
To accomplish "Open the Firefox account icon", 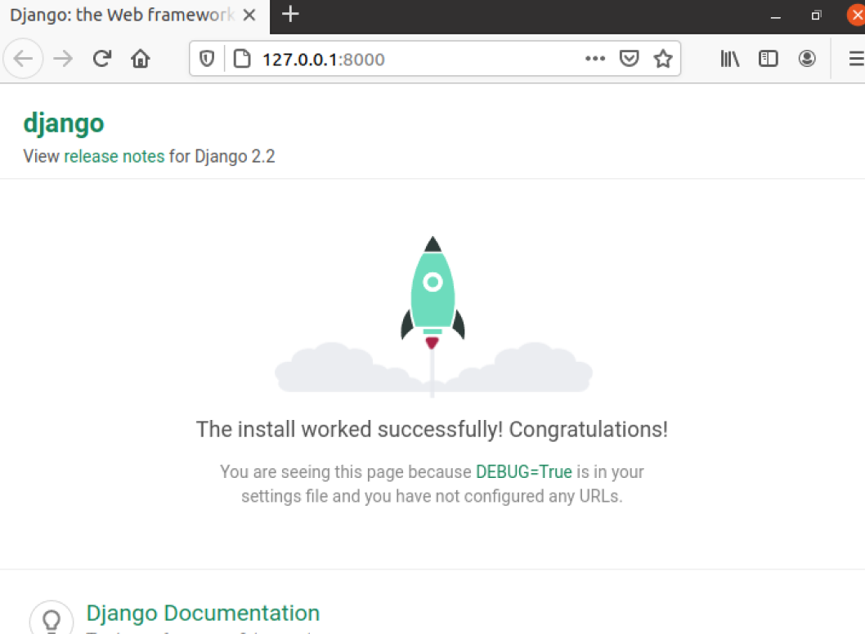I will [807, 59].
